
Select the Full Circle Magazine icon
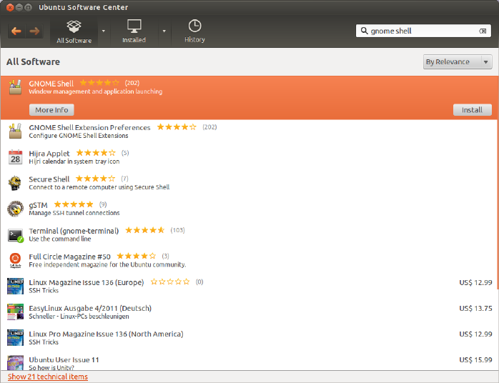(15, 260)
